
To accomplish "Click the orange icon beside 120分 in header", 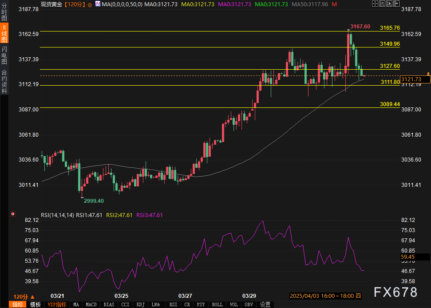I will 90,4.
